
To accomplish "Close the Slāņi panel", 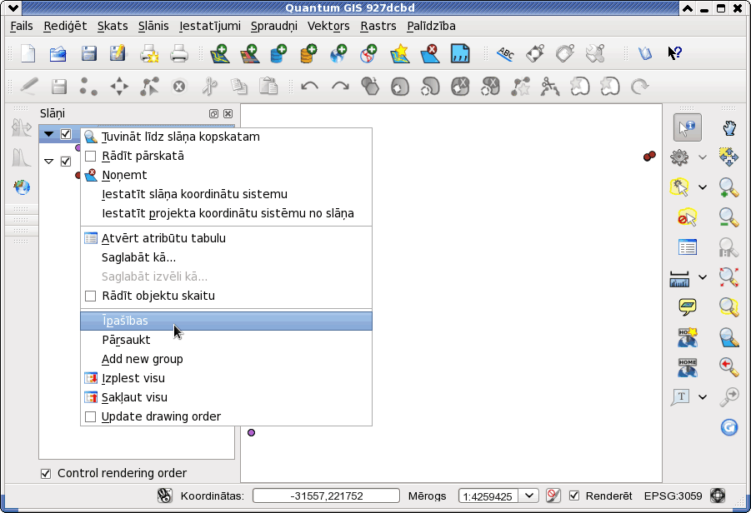I will pos(228,113).
